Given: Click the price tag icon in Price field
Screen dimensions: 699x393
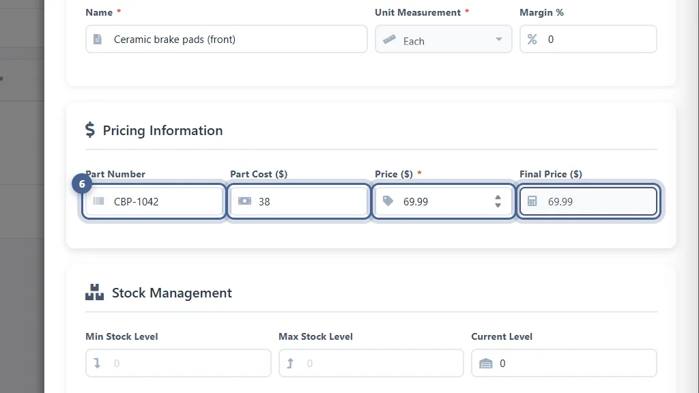Looking at the screenshot, I should 388,201.
